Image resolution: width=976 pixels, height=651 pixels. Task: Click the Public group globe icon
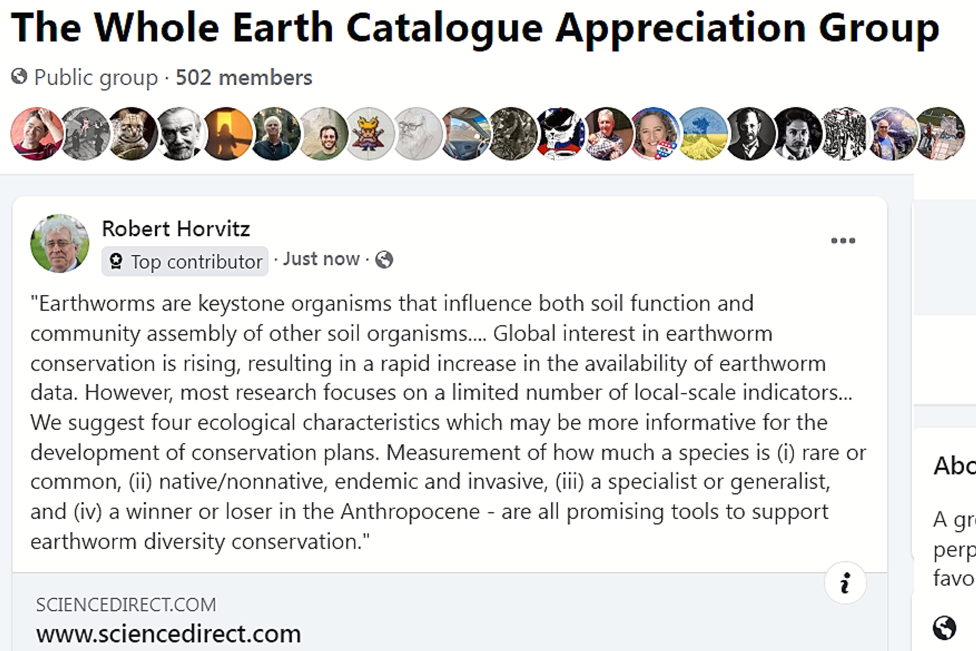coord(19,77)
